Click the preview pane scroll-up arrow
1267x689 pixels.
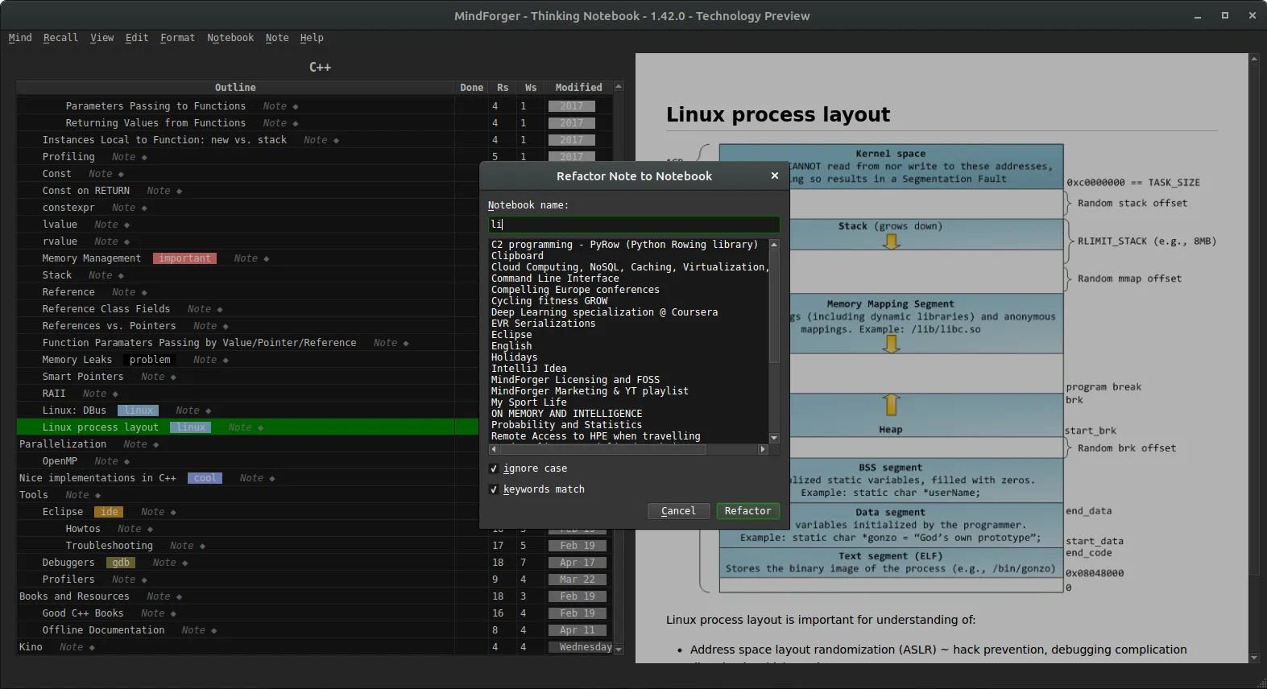(1254, 59)
